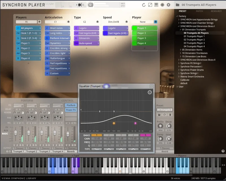Toggle the keyboard view icon
226x181 pixels.
pyautogui.click(x=156, y=5)
